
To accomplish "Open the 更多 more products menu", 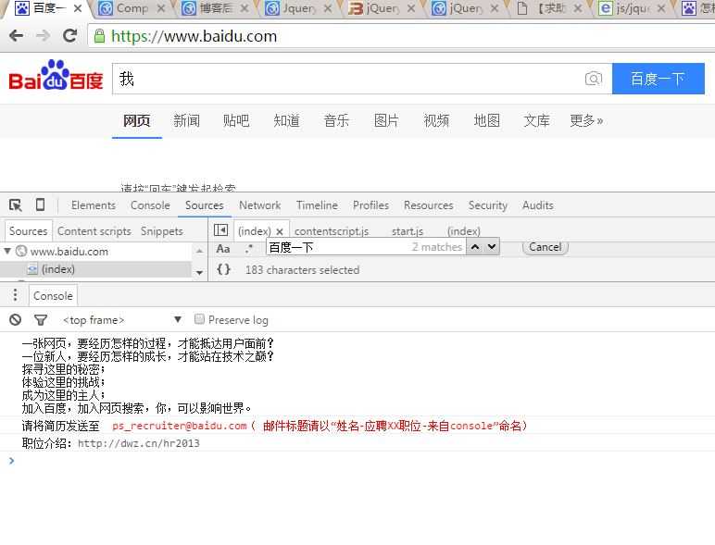I will (586, 120).
